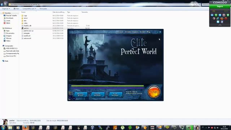Open the address bar history dropdown arrow
Viewport: 231px width, 130px height.
coord(197,5)
